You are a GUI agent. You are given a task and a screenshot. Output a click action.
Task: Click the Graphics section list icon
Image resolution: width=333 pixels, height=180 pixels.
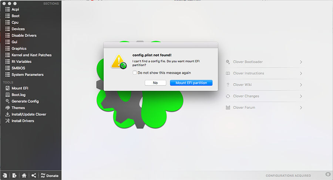pyautogui.click(x=8, y=49)
